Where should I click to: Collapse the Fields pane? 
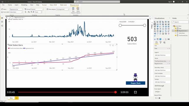pos(187,18)
